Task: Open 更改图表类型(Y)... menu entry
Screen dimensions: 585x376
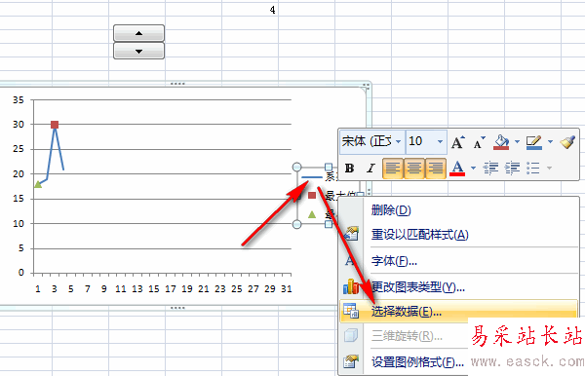Action: coord(459,287)
